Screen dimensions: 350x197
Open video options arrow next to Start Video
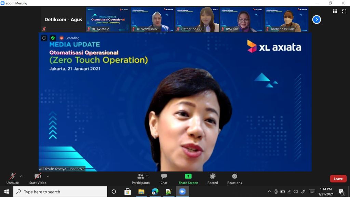(x=48, y=176)
